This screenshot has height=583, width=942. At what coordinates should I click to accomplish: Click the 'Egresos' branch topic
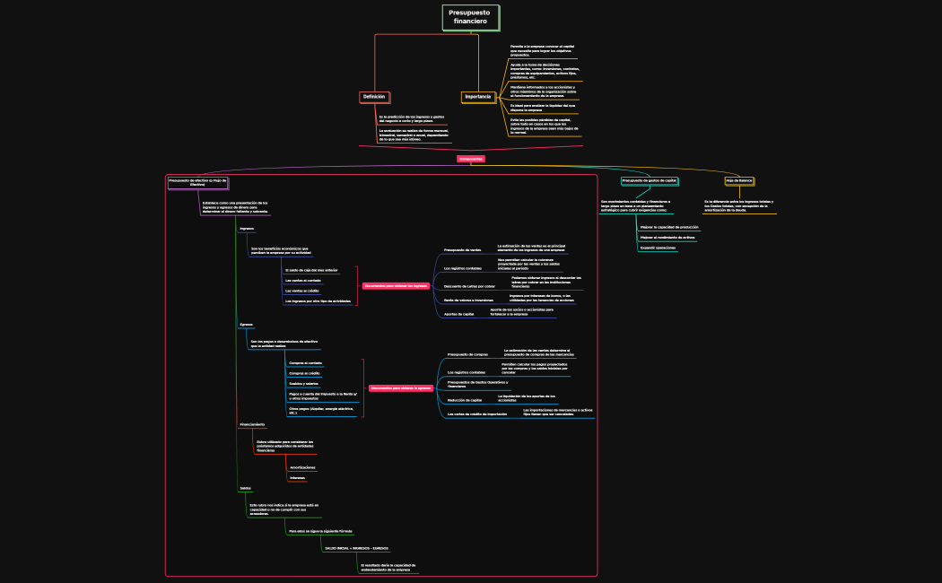(246, 324)
